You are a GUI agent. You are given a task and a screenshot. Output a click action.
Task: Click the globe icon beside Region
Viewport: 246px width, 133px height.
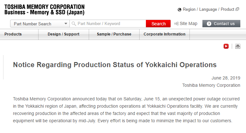180,9
